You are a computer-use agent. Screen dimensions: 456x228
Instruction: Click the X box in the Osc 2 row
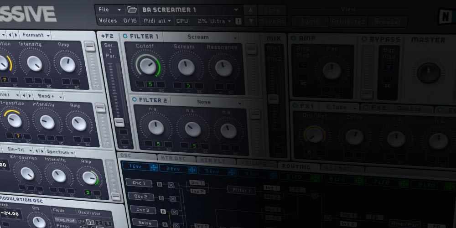pos(173,199)
